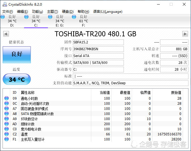Click status orb of row A7 固态硬盘保护模式
191x151 pixels.
[7, 108]
